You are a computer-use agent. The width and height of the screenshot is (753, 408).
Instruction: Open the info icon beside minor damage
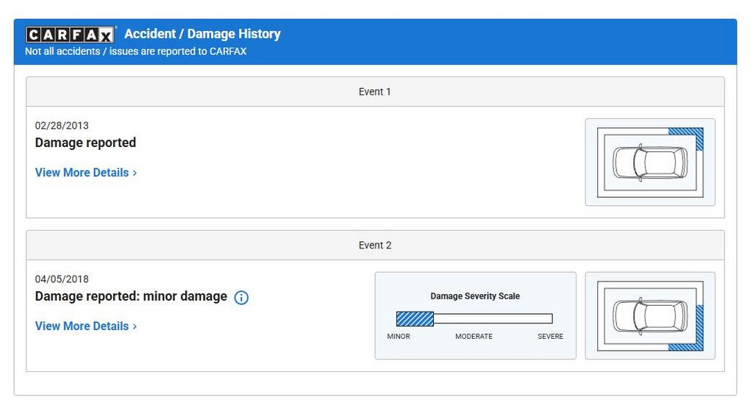point(241,298)
